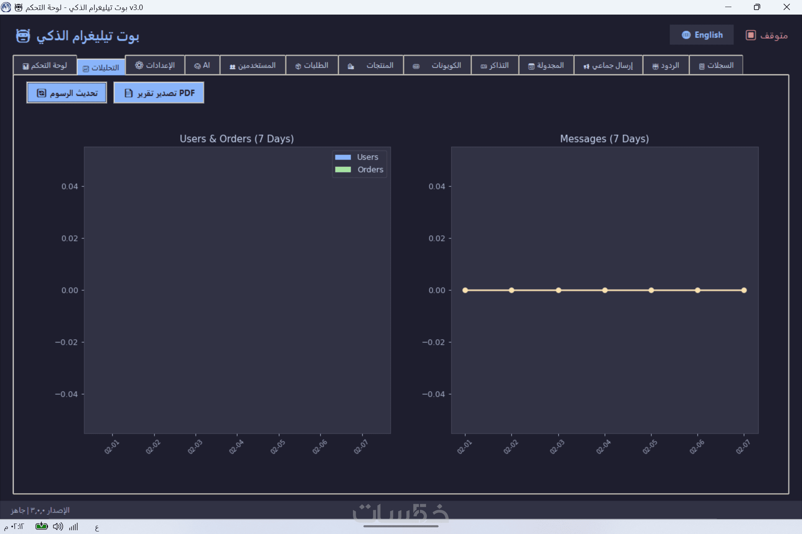Image resolution: width=802 pixels, height=534 pixels.
Task: Click the red stopped status icon
Action: (x=751, y=35)
